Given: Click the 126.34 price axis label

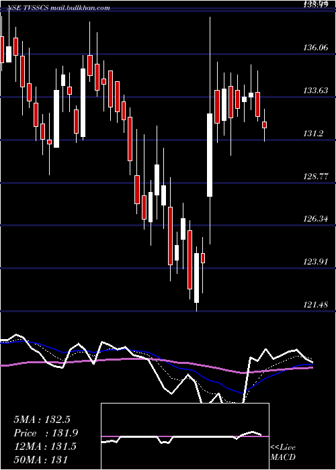Looking at the screenshot, I should 316,219.
